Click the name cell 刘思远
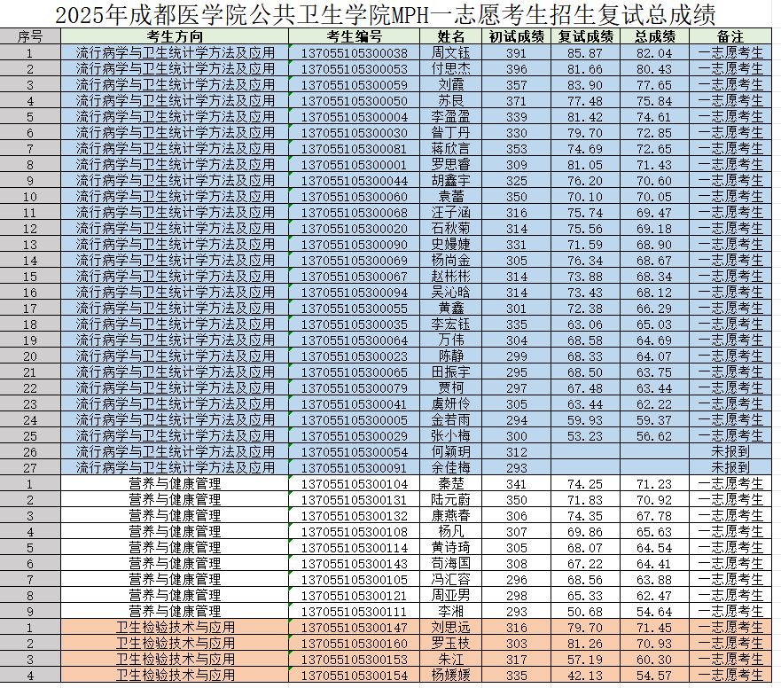This screenshot has height=688, width=781. [451, 627]
